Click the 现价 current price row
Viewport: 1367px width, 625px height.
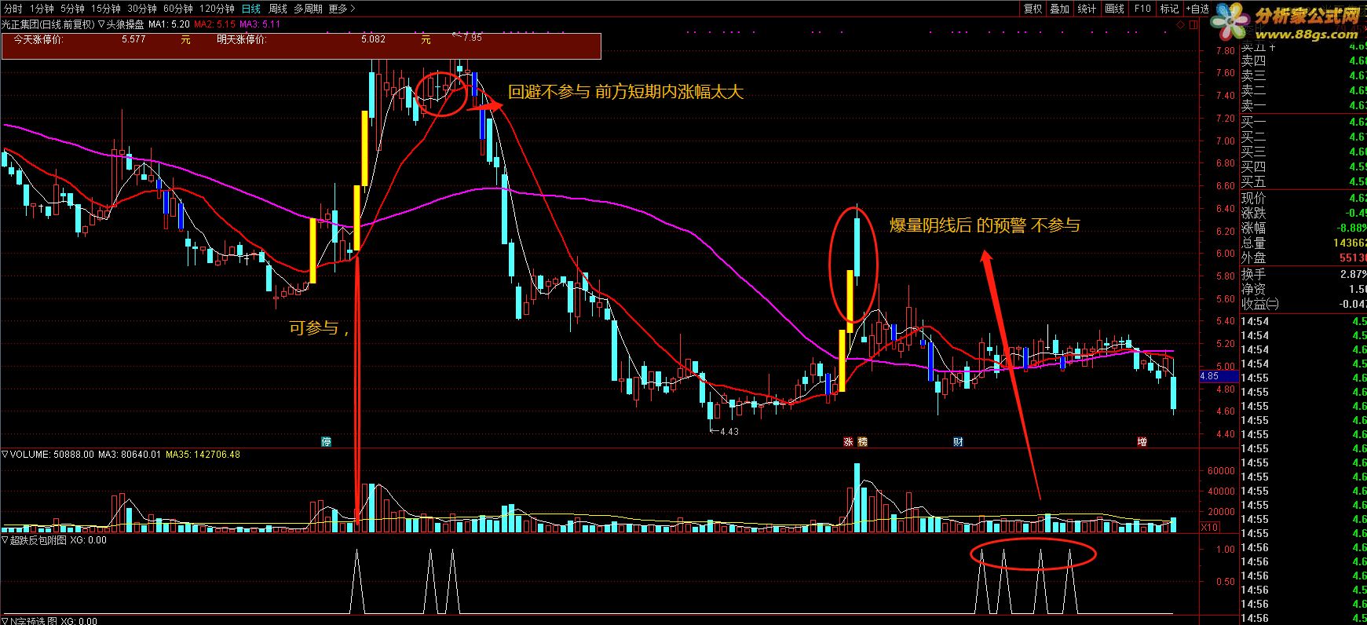click(1303, 199)
